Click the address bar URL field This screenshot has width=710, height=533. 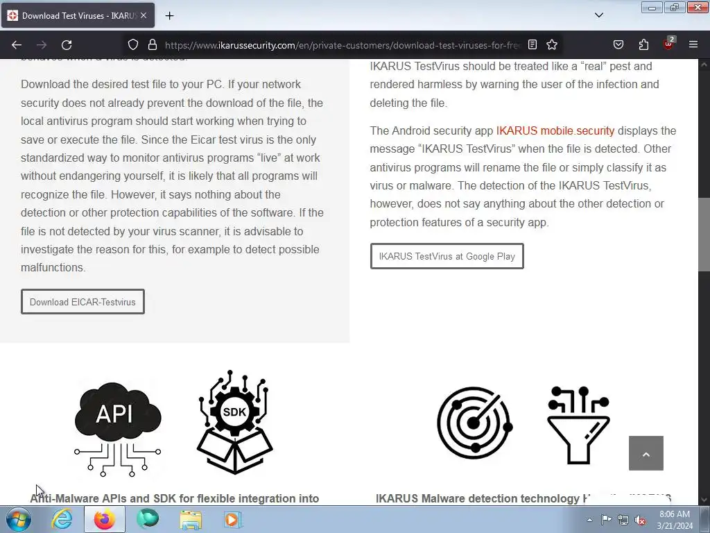[342, 45]
